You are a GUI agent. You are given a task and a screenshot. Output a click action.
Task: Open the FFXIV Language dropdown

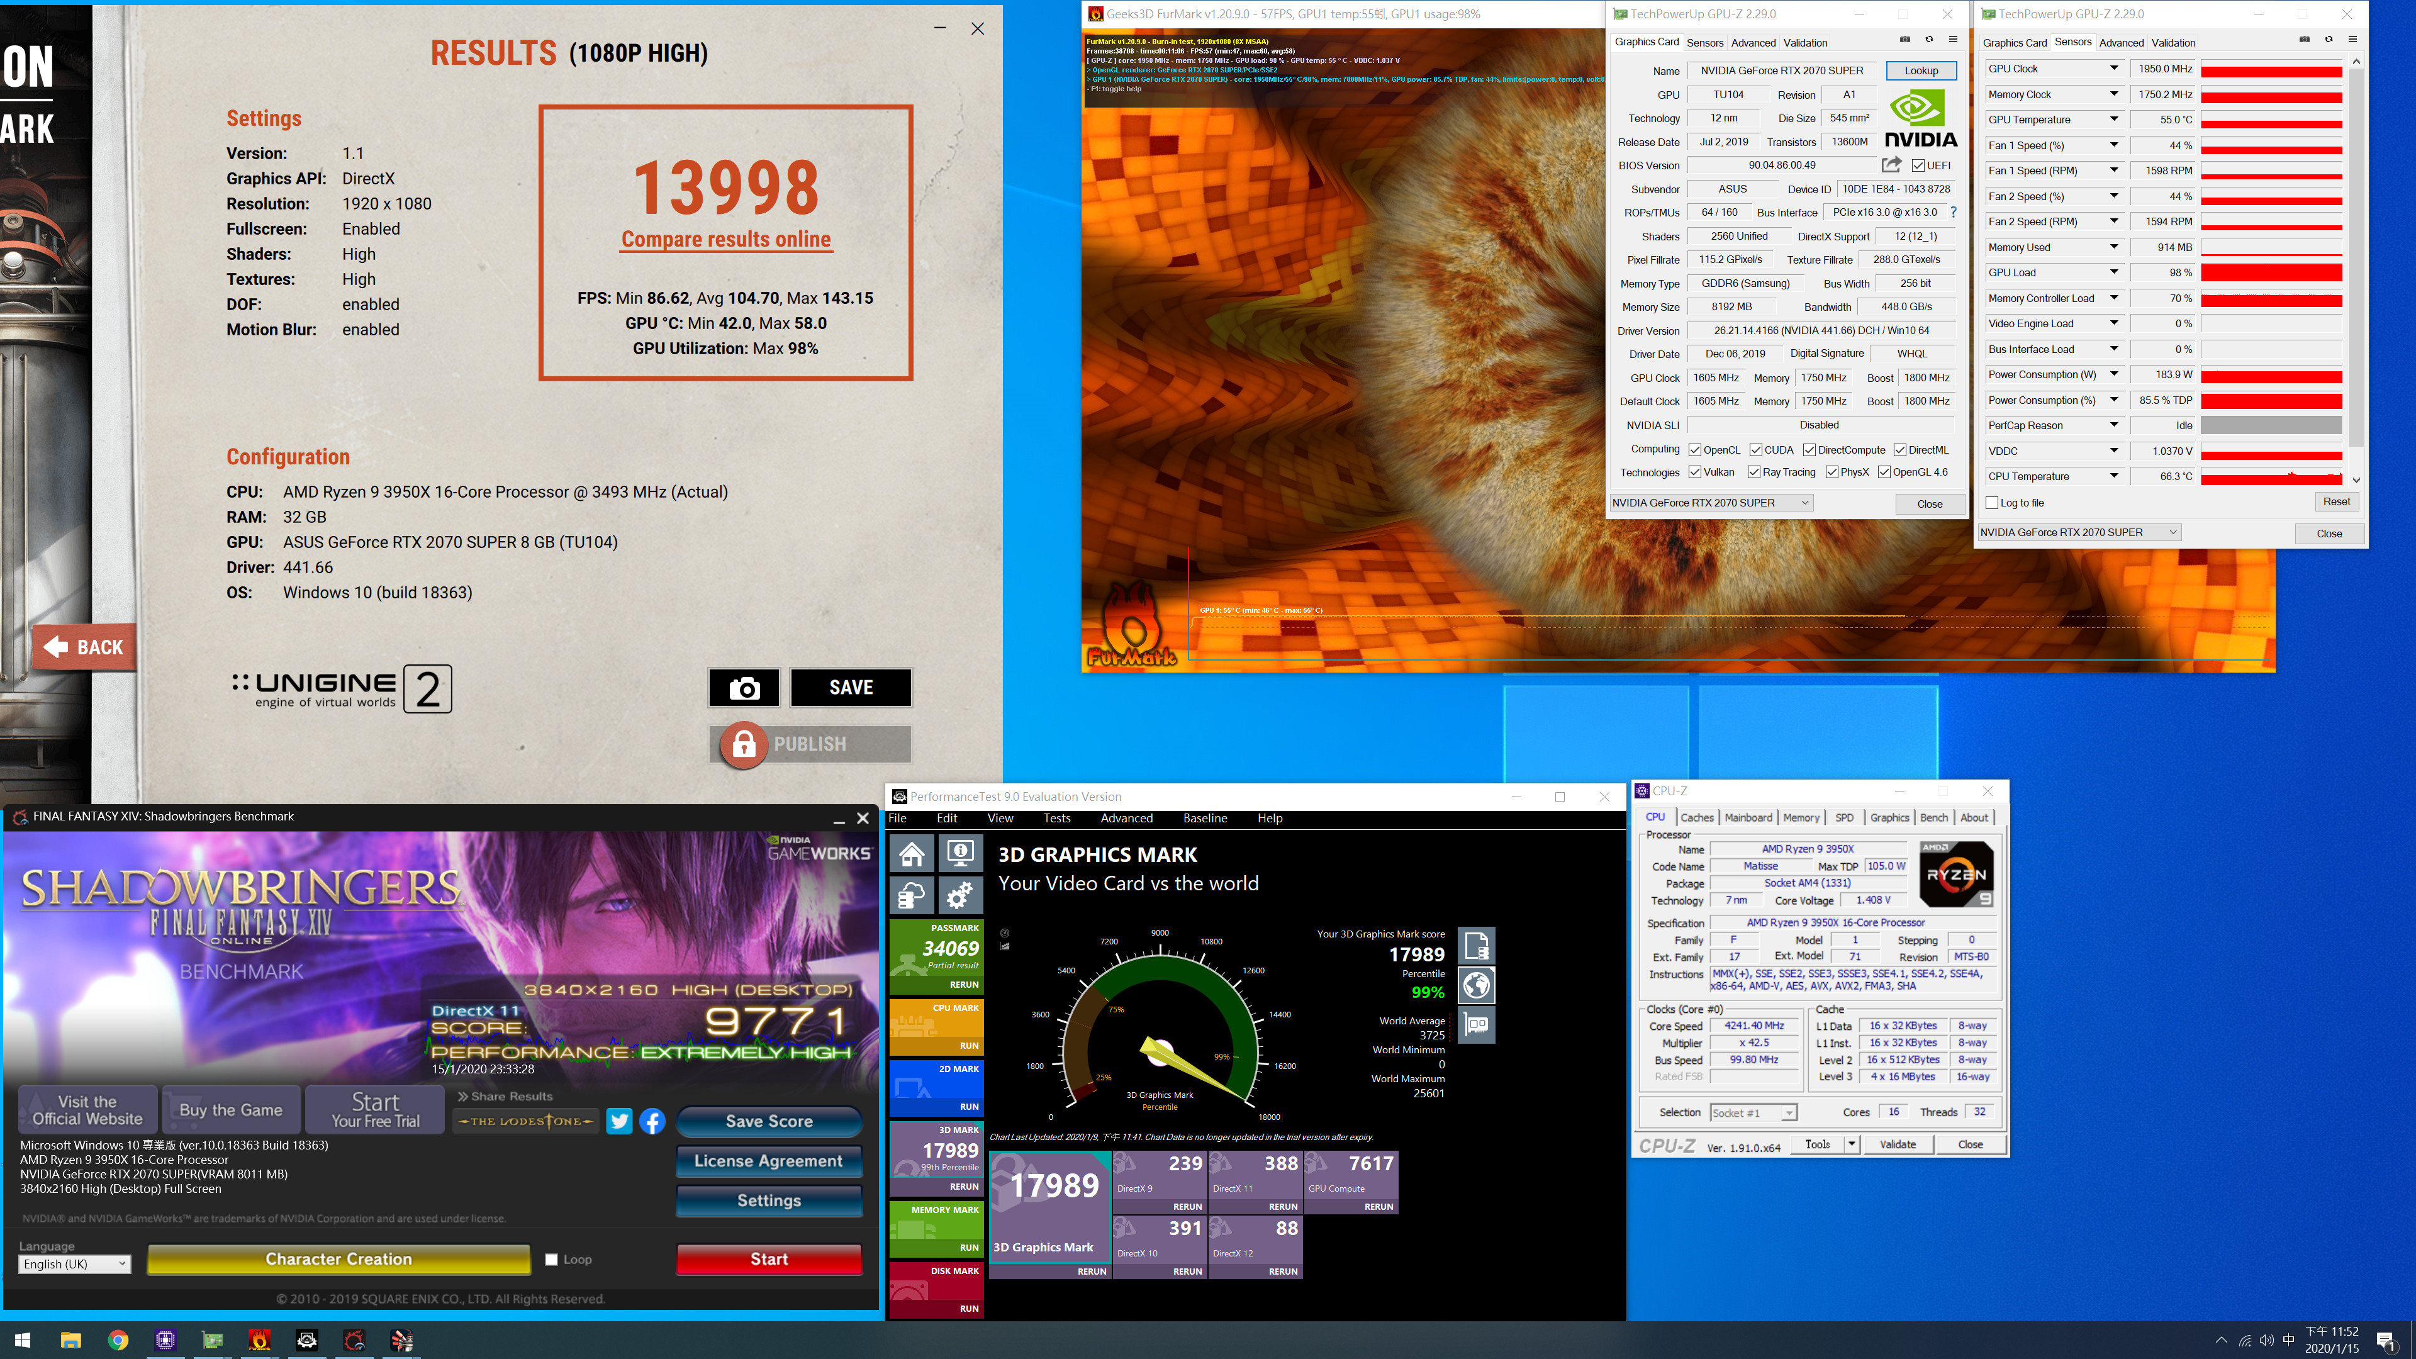[74, 1264]
